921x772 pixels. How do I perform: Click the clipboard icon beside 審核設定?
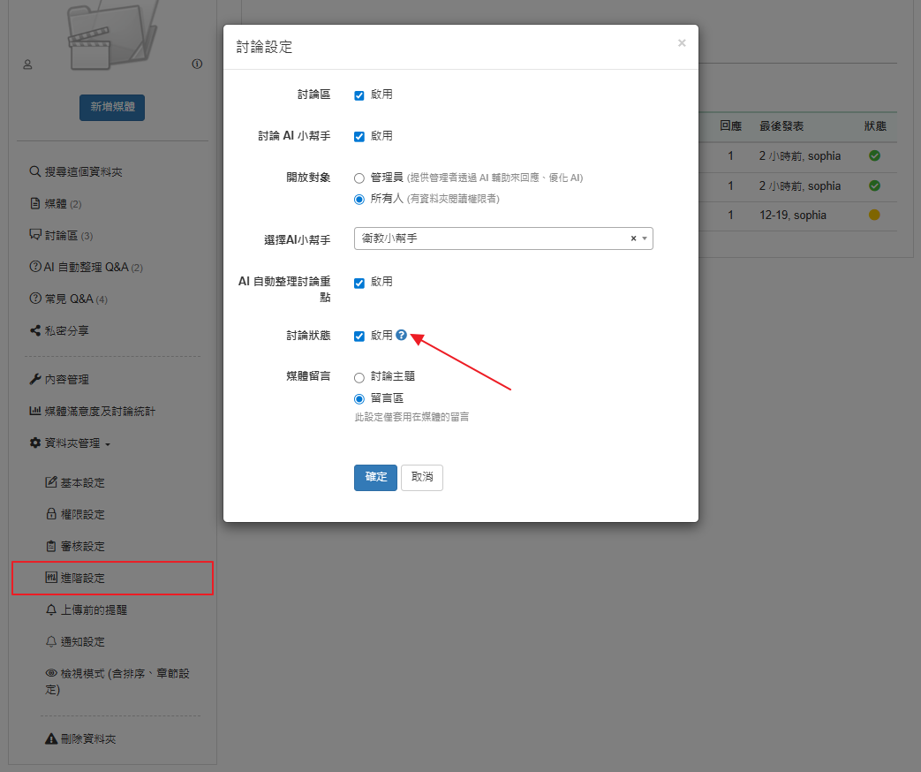pyautogui.click(x=51, y=546)
